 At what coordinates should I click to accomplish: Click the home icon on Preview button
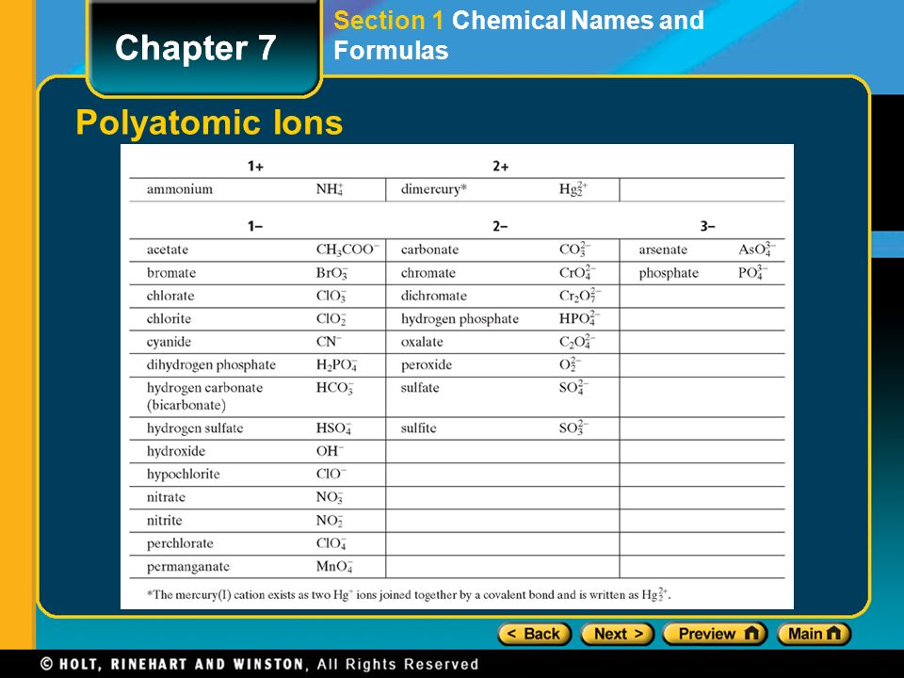click(x=751, y=633)
